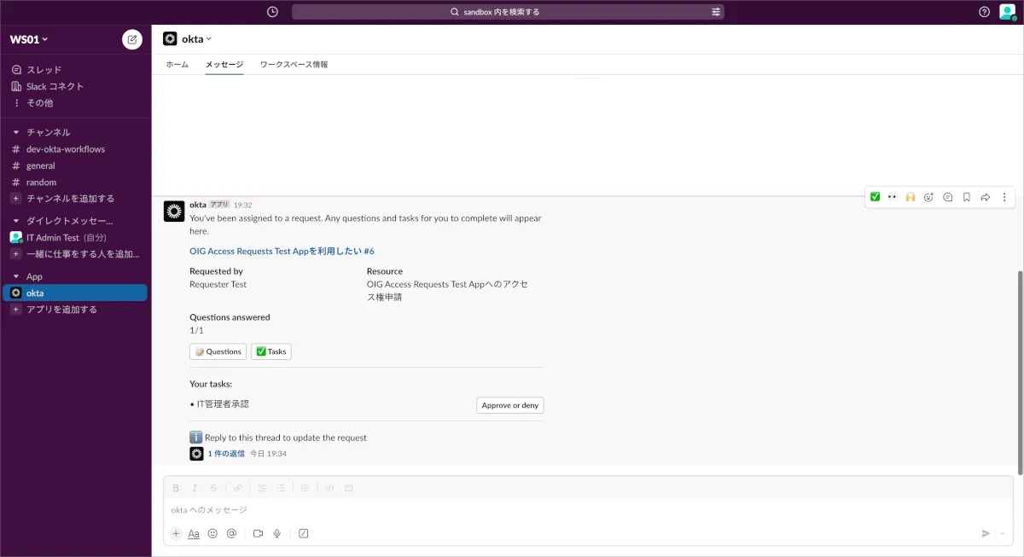The width and height of the screenshot is (1024, 557).
Task: Open search filter options icon
Action: coord(716,12)
